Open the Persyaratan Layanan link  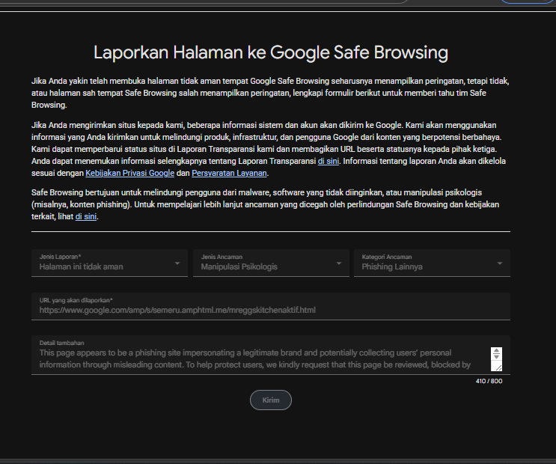point(229,173)
